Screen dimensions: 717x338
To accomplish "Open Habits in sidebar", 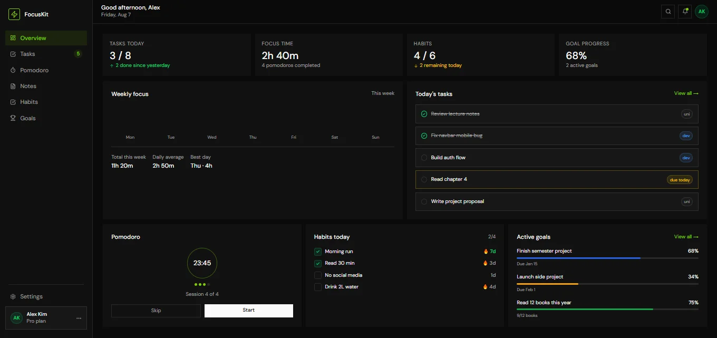I will [x=46, y=102].
